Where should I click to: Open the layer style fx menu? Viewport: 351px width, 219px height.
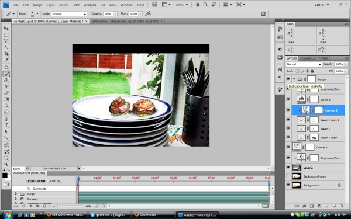point(305,206)
